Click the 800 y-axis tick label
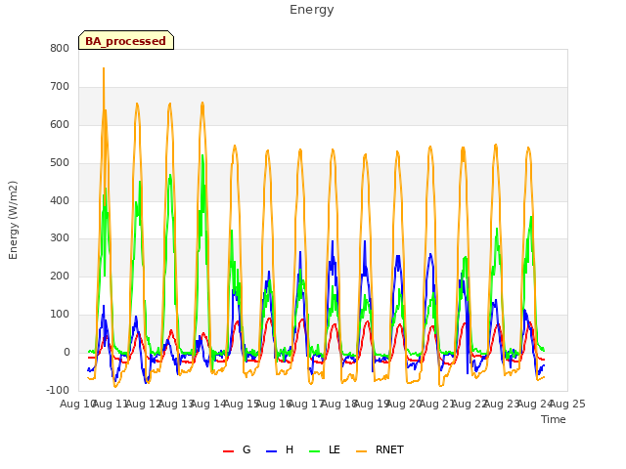The image size is (626, 469). [x=60, y=48]
